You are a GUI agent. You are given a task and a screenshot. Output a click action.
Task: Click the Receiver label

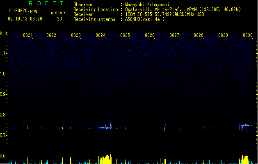pyautogui.click(x=83, y=14)
